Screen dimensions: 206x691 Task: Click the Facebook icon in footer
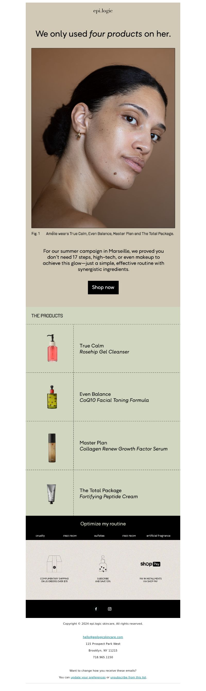[x=96, y=609]
